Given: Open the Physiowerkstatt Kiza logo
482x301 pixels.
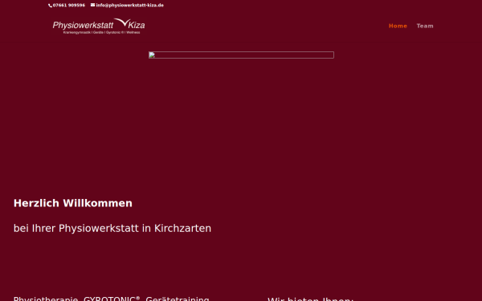Looking at the screenshot, I should 99,26.
